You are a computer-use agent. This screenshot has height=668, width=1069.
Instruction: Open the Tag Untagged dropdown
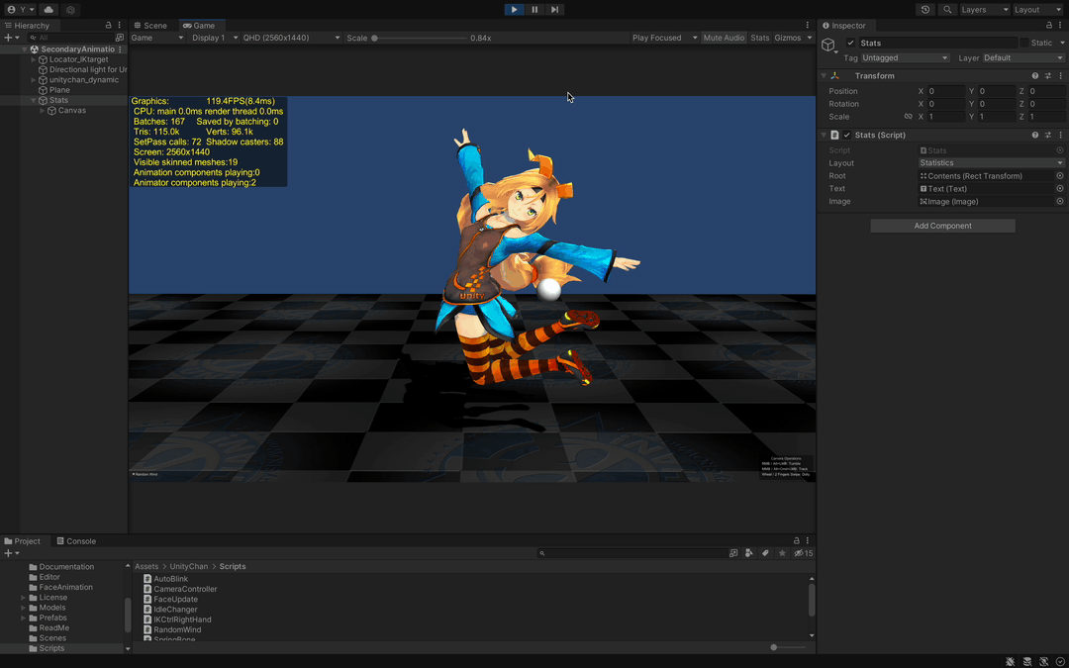pos(905,58)
